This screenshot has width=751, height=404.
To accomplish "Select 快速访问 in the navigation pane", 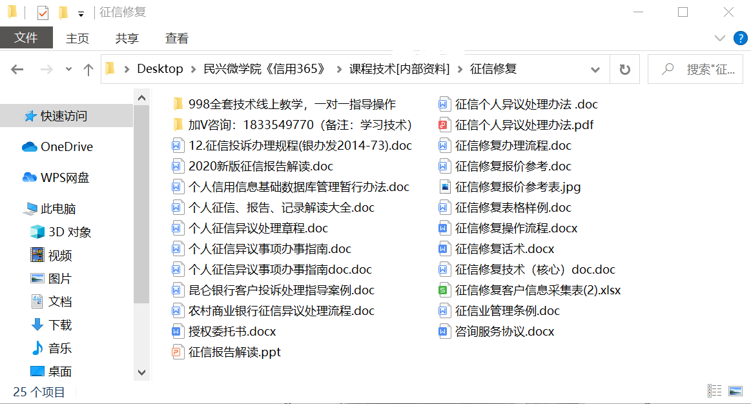I will [x=67, y=116].
